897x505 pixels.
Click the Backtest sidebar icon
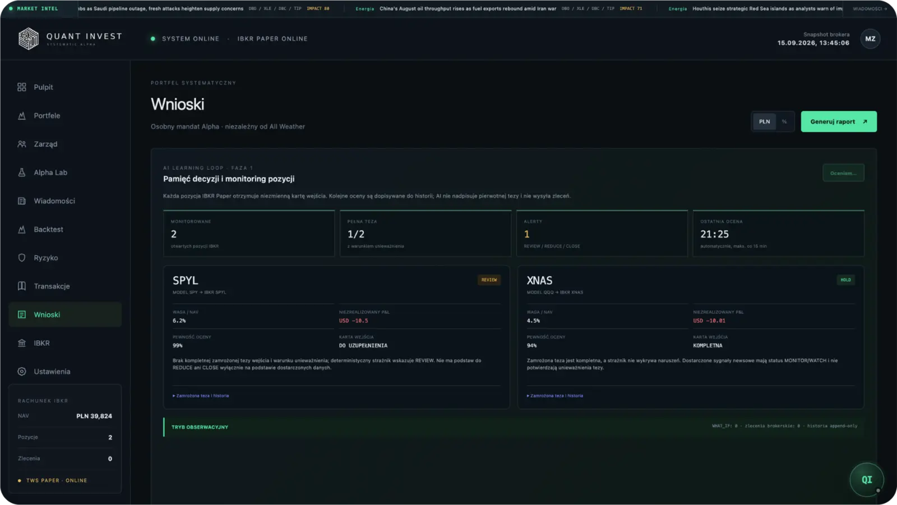pyautogui.click(x=22, y=229)
